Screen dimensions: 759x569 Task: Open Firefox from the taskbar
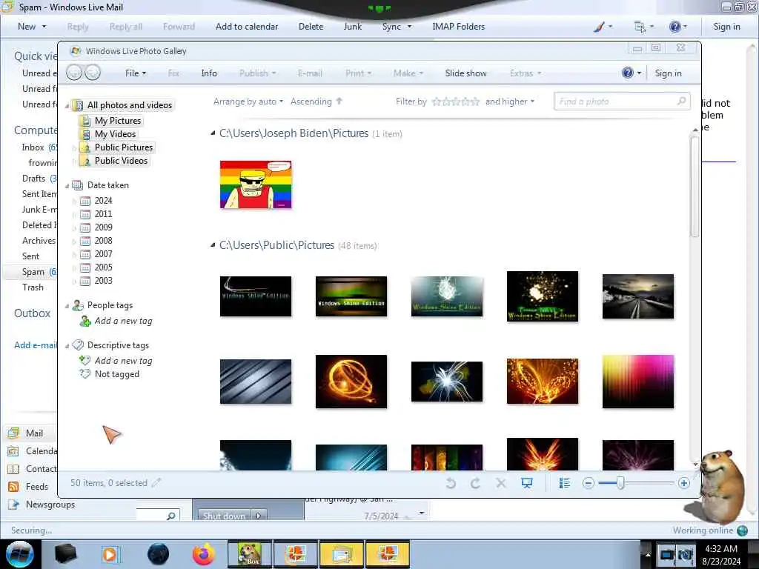203,554
